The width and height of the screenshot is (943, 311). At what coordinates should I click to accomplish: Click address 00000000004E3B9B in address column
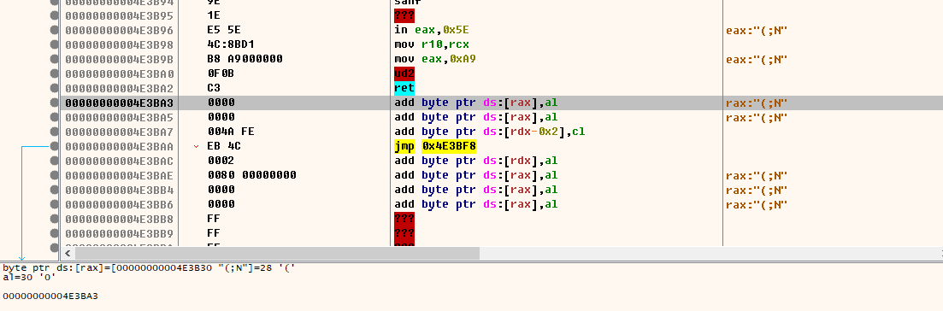click(119, 59)
